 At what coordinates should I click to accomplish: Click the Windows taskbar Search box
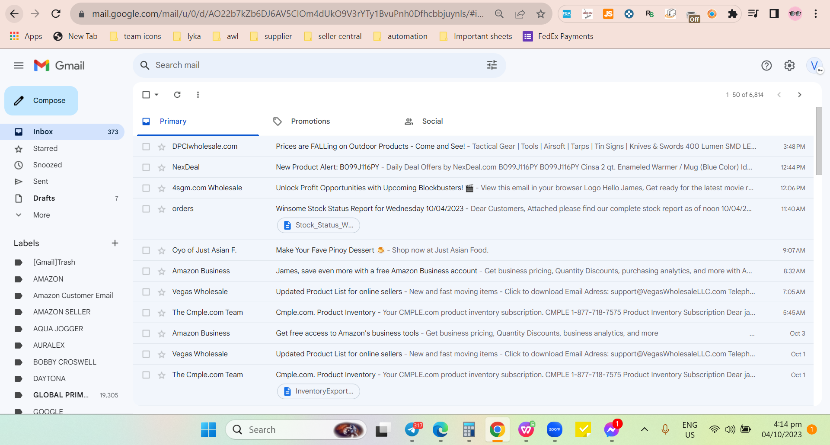[x=296, y=430]
